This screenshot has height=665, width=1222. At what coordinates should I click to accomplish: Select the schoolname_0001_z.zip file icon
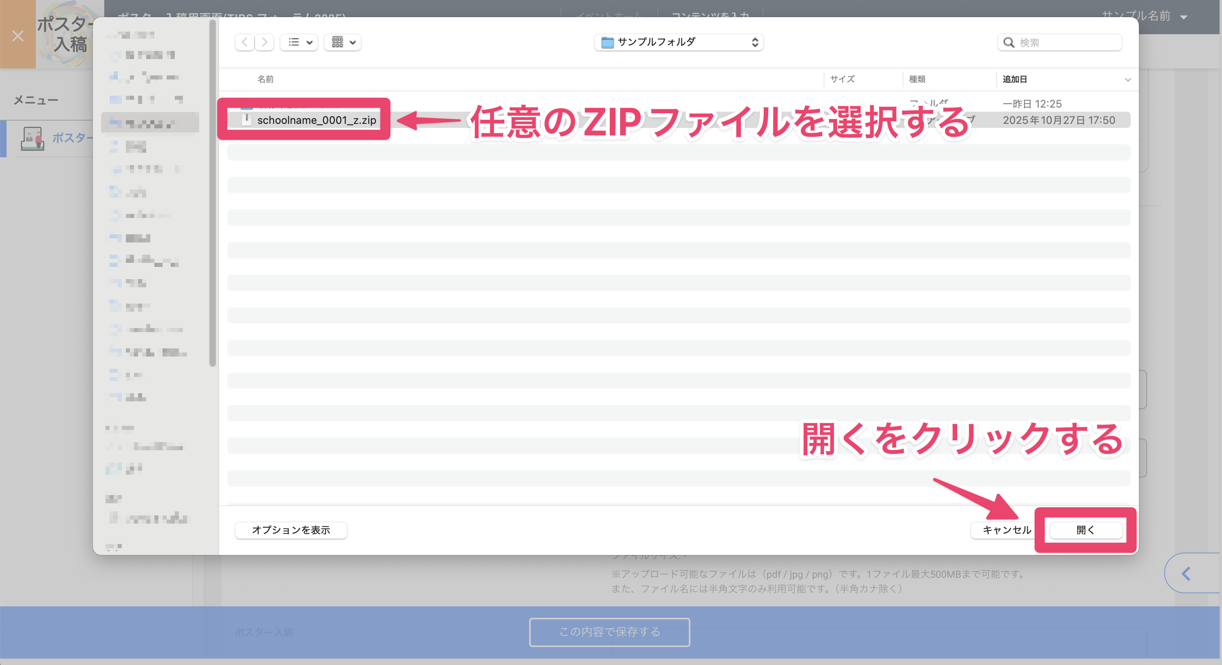(x=248, y=120)
